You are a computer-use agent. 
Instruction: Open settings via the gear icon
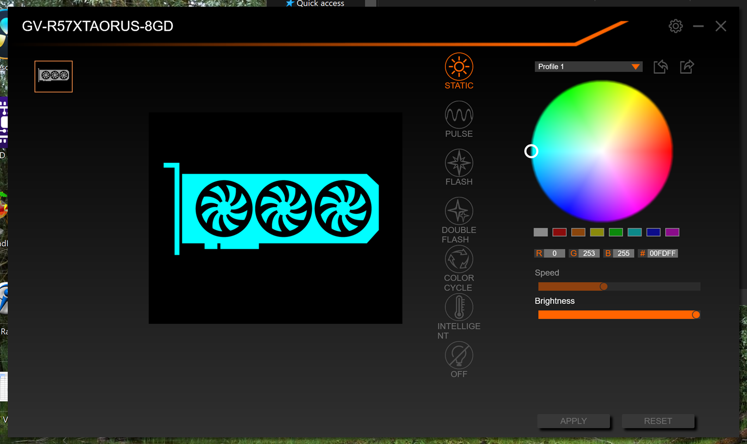676,26
